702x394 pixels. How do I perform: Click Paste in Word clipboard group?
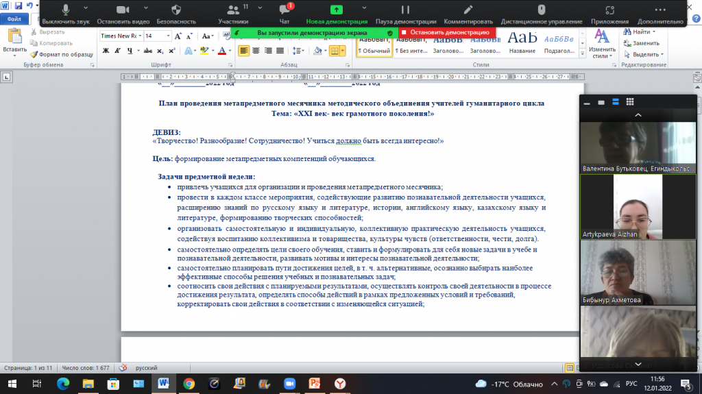14,42
